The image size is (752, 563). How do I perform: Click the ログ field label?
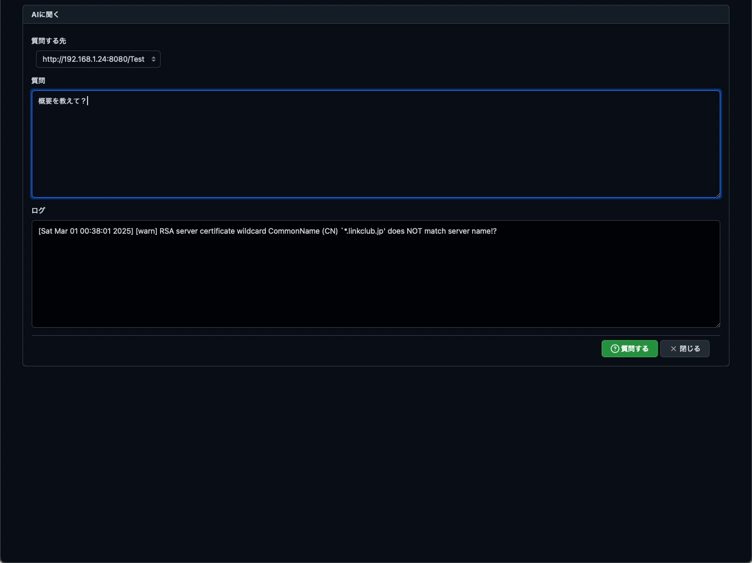38,211
